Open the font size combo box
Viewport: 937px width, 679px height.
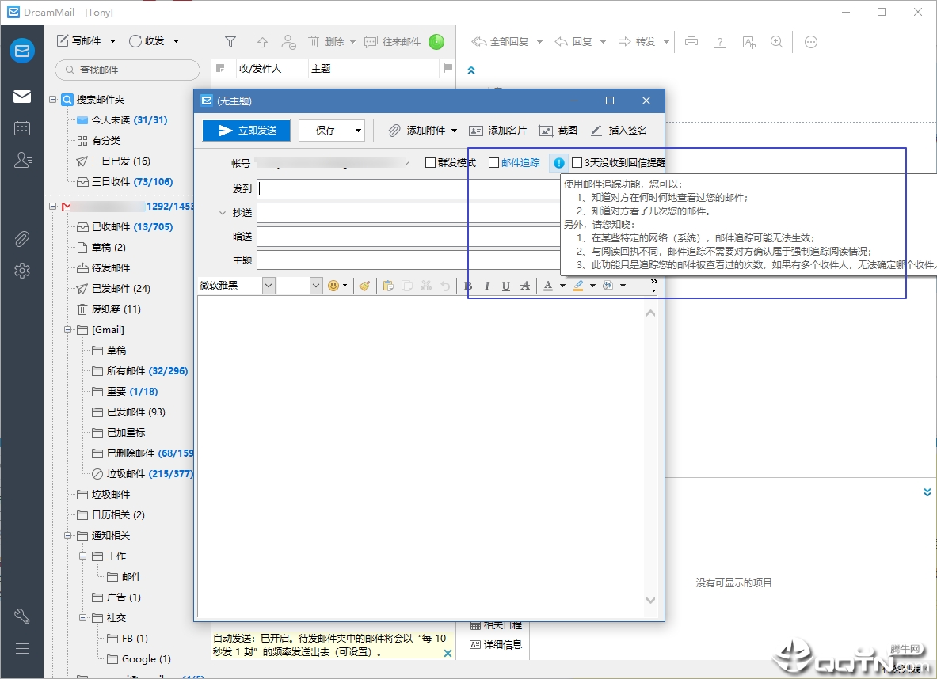(x=300, y=286)
